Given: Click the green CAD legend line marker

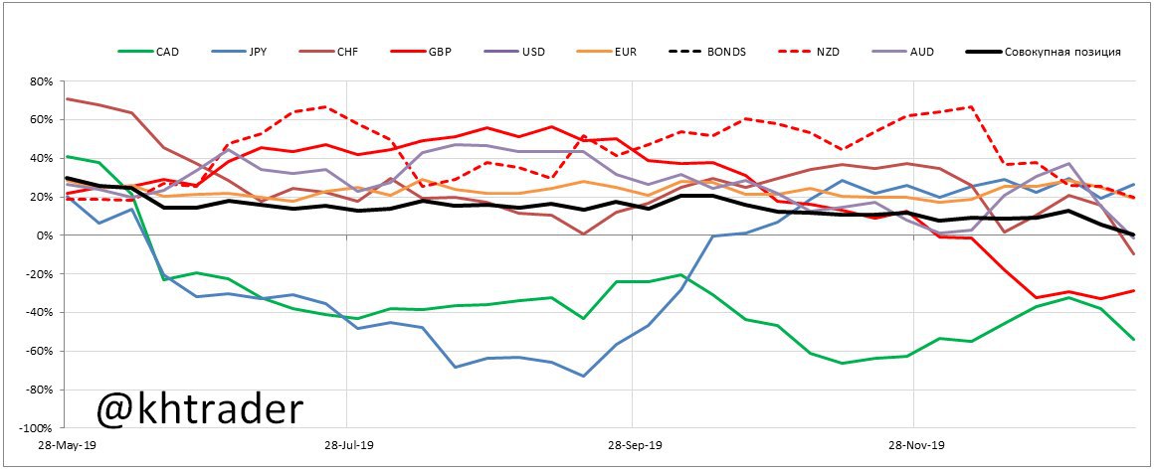Looking at the screenshot, I should (134, 52).
